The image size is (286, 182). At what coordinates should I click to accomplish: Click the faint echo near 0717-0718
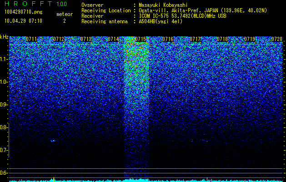point(205,141)
